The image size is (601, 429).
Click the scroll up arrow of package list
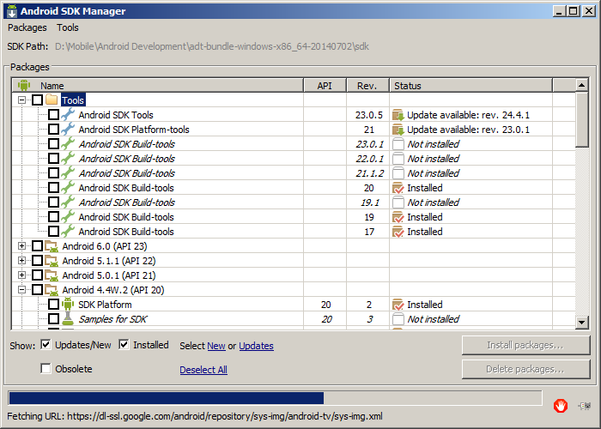pos(582,85)
